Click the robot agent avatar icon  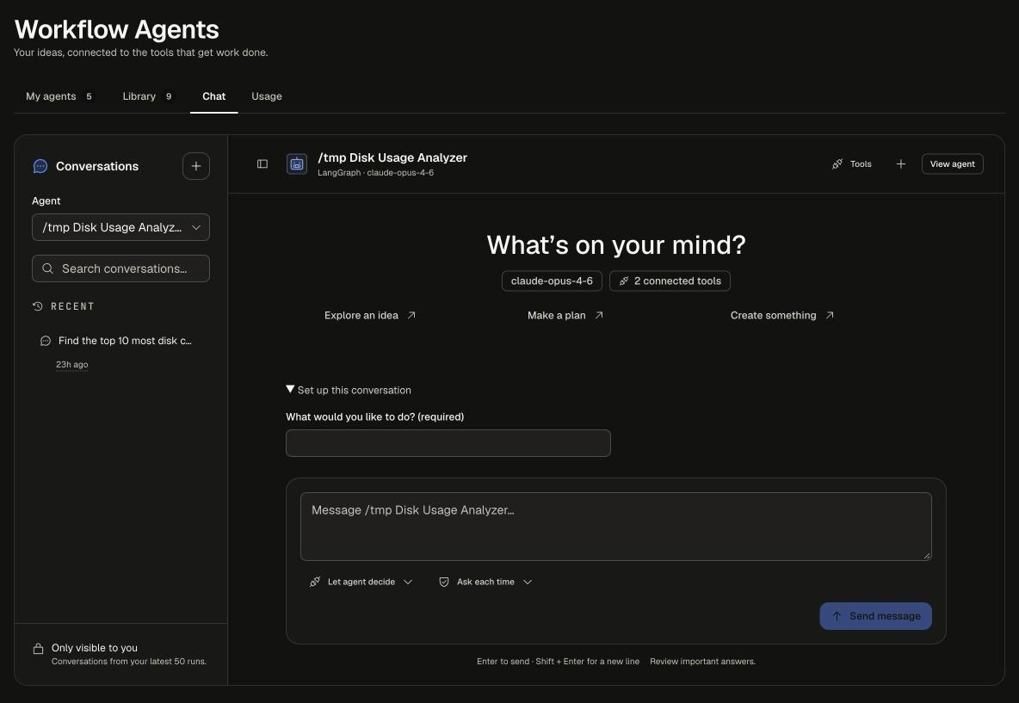pos(297,163)
